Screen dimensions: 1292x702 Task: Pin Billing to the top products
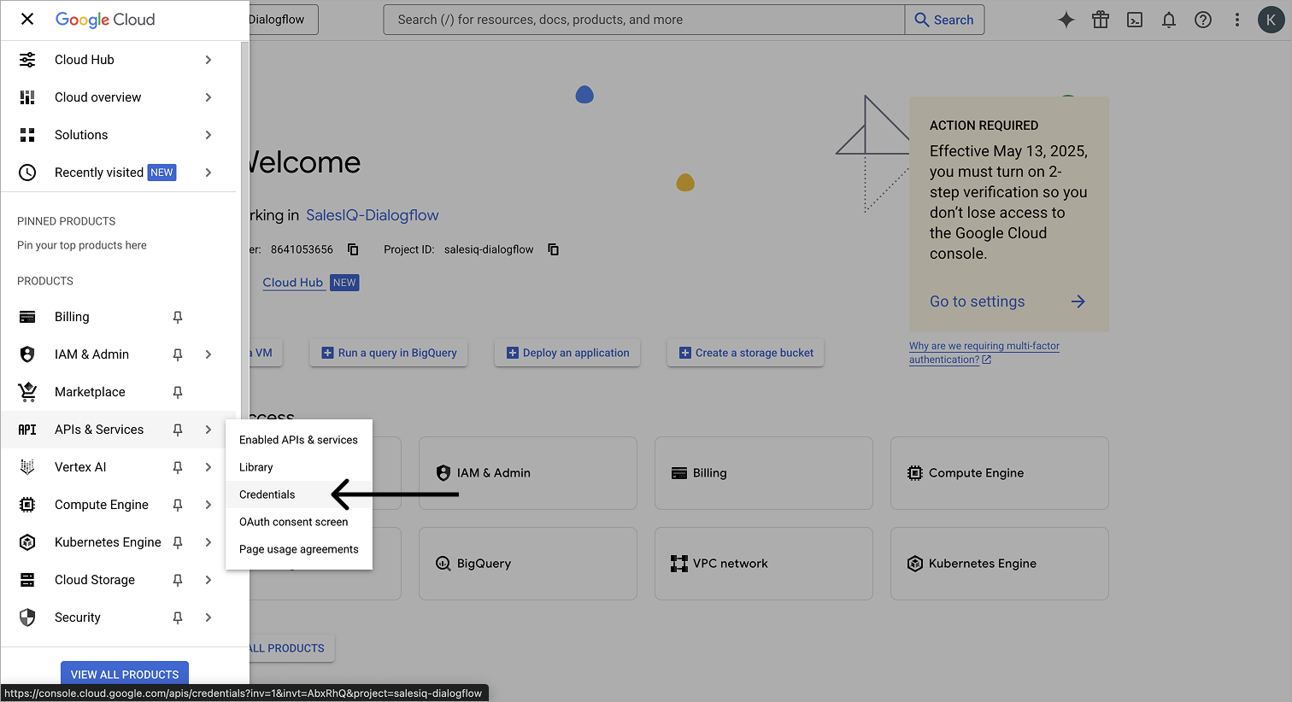coord(178,317)
